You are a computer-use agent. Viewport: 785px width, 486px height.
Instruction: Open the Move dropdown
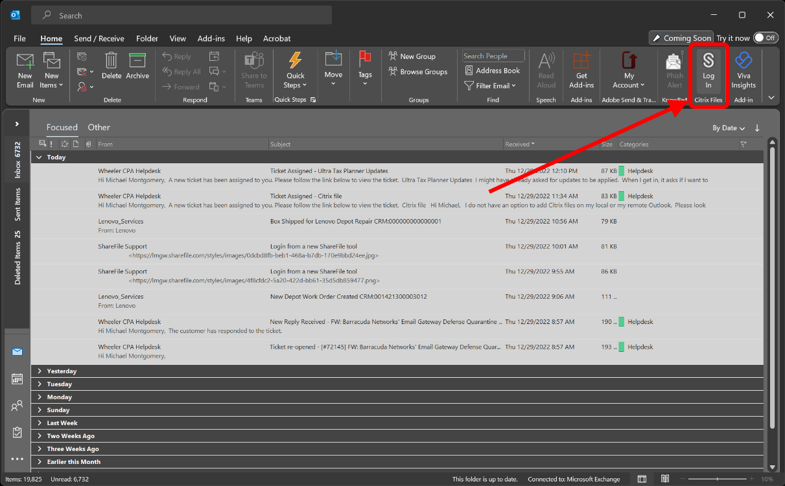[x=333, y=68]
